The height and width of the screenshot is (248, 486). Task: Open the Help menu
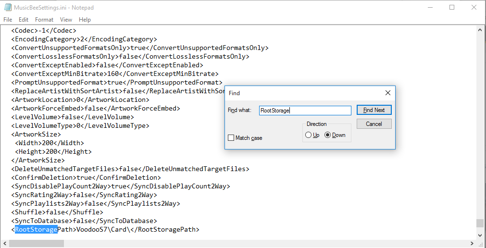click(85, 20)
